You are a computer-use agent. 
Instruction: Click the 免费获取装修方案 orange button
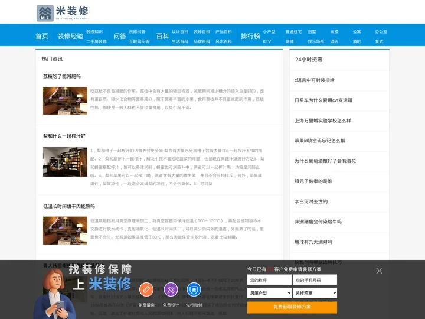coord(292,307)
